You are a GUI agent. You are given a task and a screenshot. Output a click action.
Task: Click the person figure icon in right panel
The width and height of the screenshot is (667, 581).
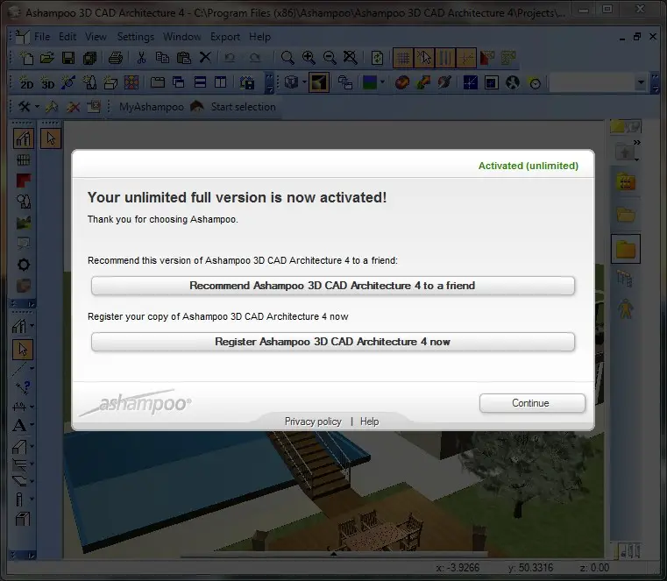point(625,309)
